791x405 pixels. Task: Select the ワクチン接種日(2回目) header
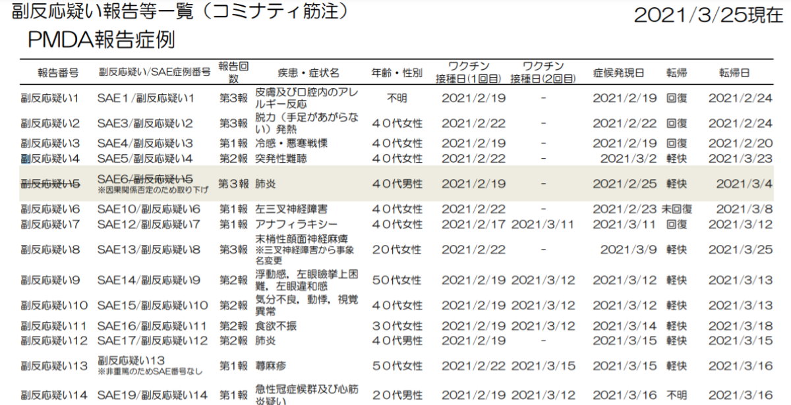tap(542, 72)
